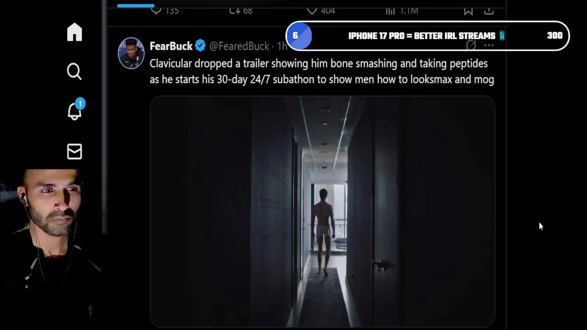Go to the Home feed icon
The width and height of the screenshot is (587, 330).
coord(74,33)
